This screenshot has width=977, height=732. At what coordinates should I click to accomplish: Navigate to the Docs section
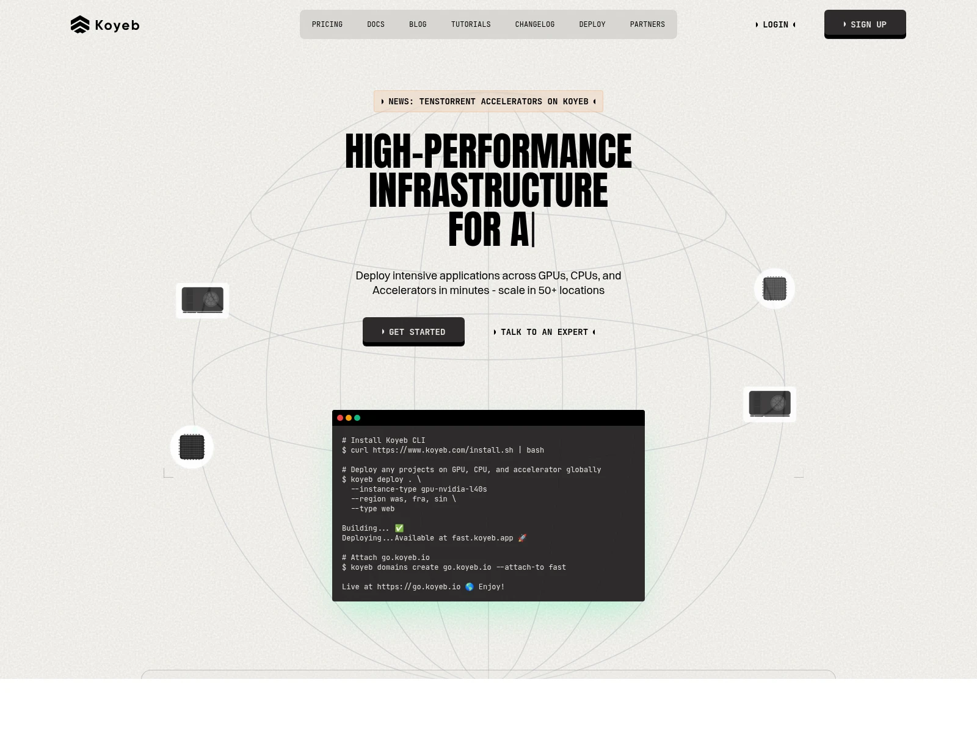click(x=376, y=24)
